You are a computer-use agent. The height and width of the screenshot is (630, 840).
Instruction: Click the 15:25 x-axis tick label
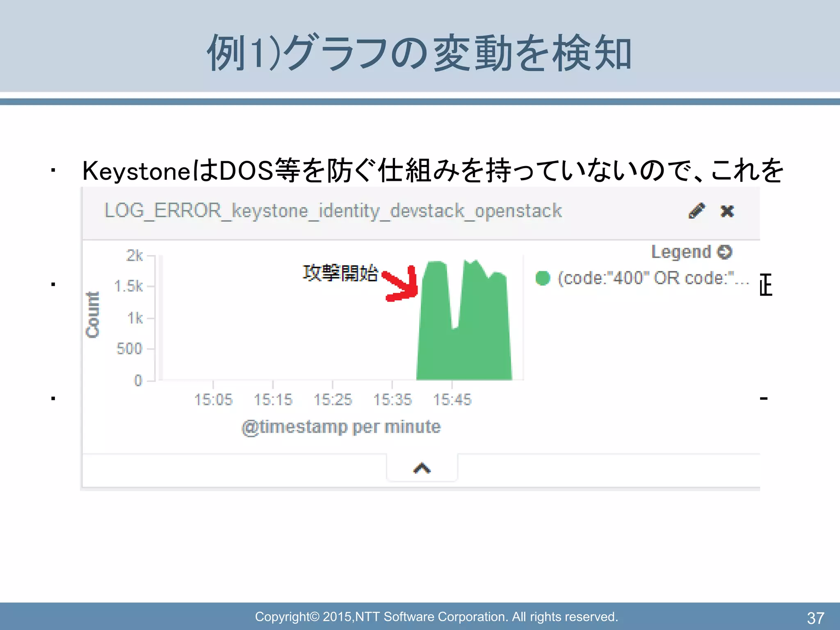pos(333,399)
